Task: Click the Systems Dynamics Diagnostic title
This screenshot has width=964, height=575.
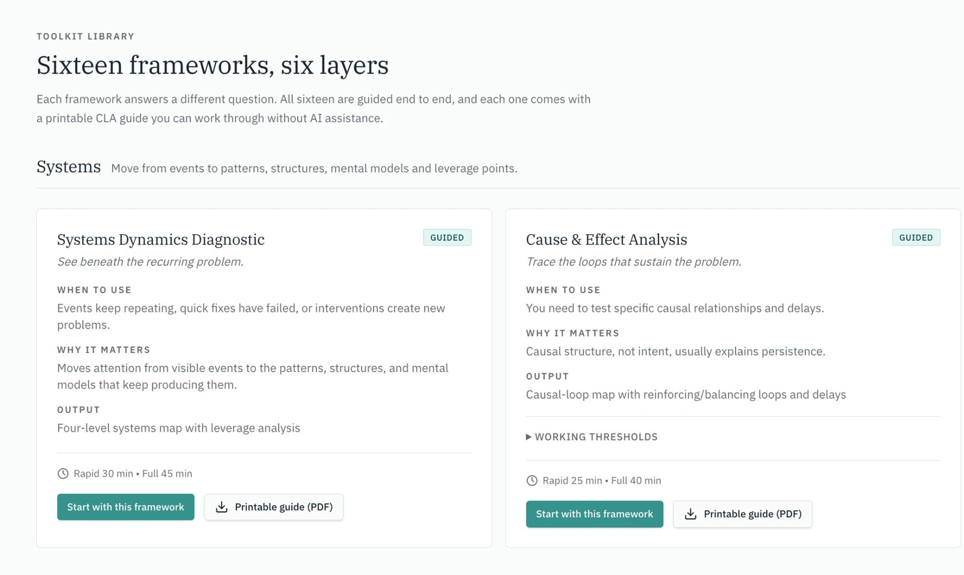Action: 161,240
